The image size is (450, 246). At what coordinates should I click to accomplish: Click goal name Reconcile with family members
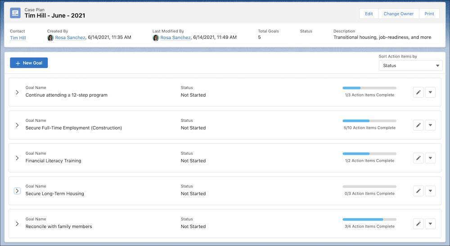[59, 227]
